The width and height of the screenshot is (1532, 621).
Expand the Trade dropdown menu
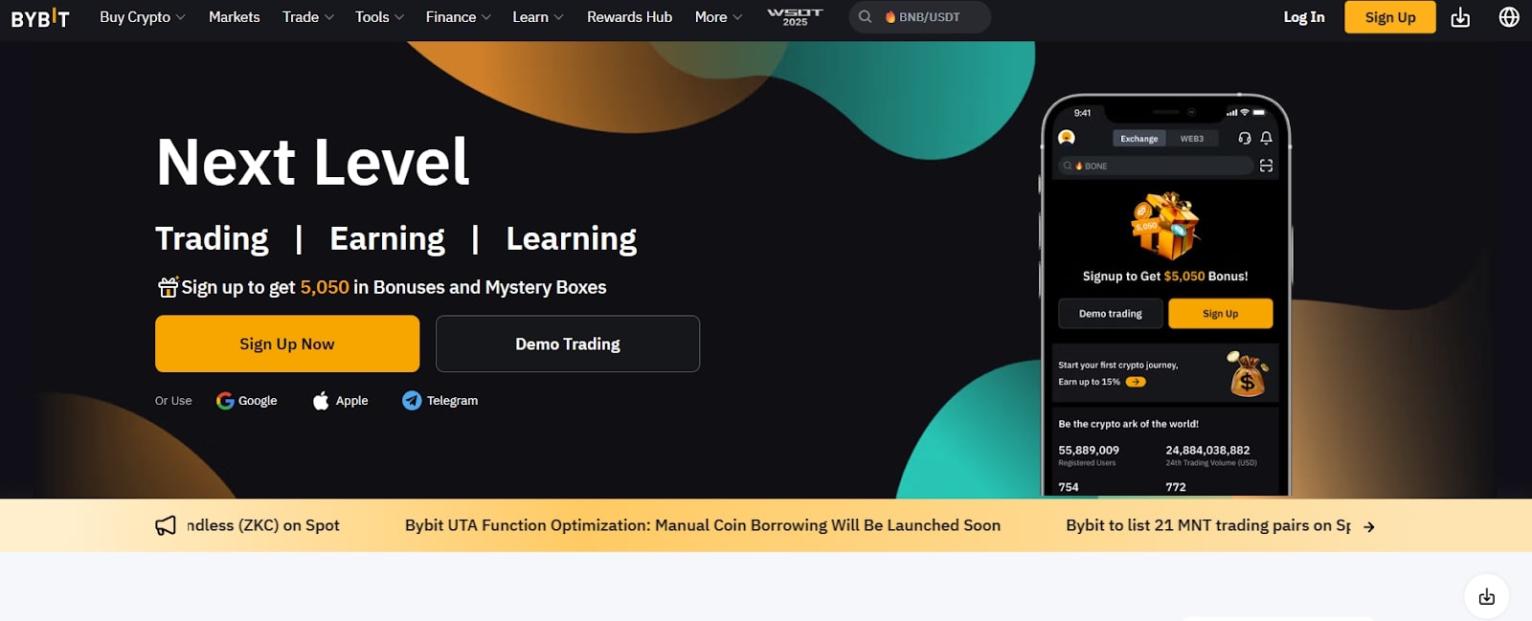[307, 17]
